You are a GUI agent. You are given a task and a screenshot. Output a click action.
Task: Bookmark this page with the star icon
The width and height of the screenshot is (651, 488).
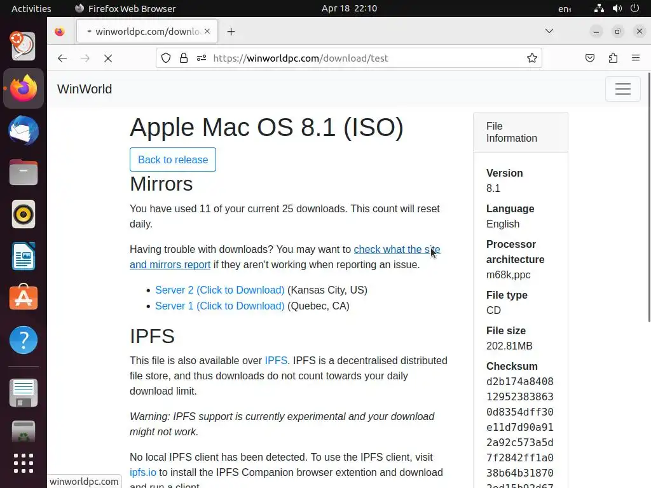[532, 58]
